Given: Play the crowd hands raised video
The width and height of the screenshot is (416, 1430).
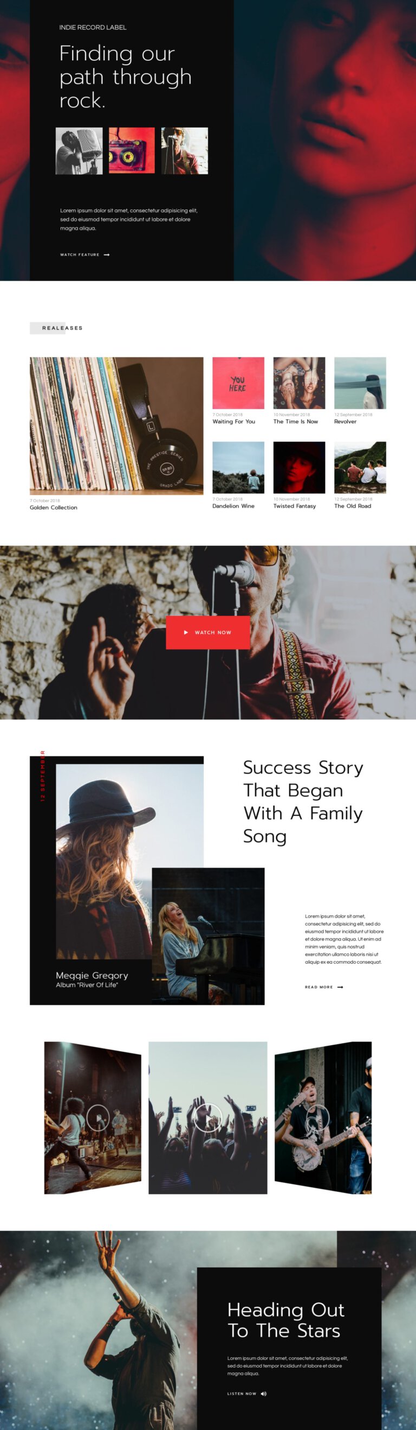Looking at the screenshot, I should coord(207,1117).
